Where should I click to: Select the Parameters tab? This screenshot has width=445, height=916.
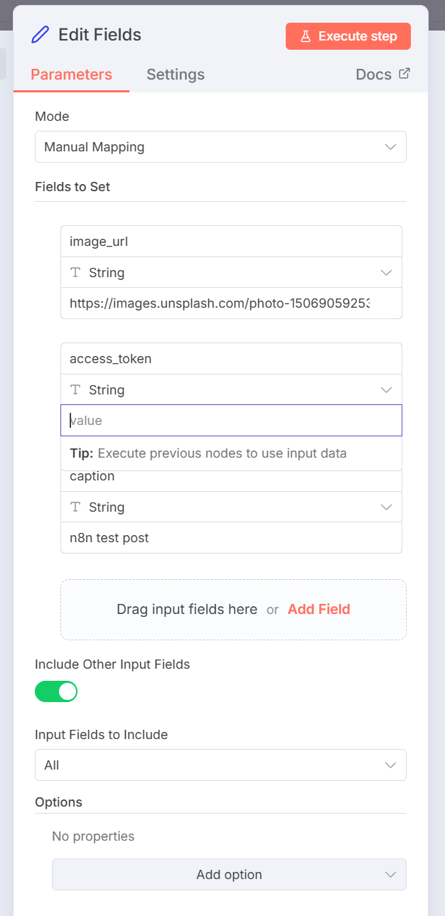71,75
